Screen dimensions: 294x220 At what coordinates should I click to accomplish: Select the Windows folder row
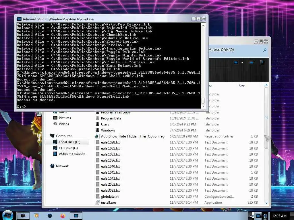[x=176, y=130]
